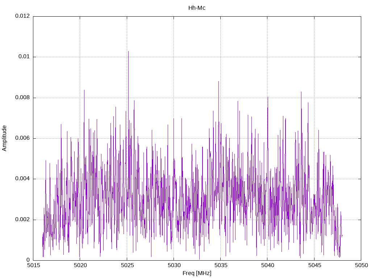
Task: Click x-axis tick label 5045
Action: click(x=314, y=265)
